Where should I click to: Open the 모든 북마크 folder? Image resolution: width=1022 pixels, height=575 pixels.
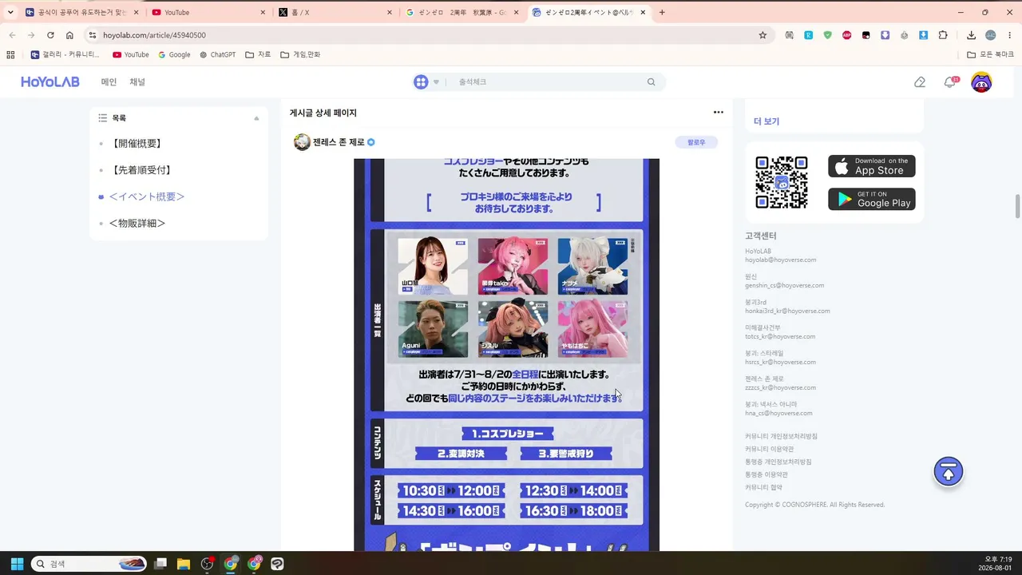click(990, 55)
